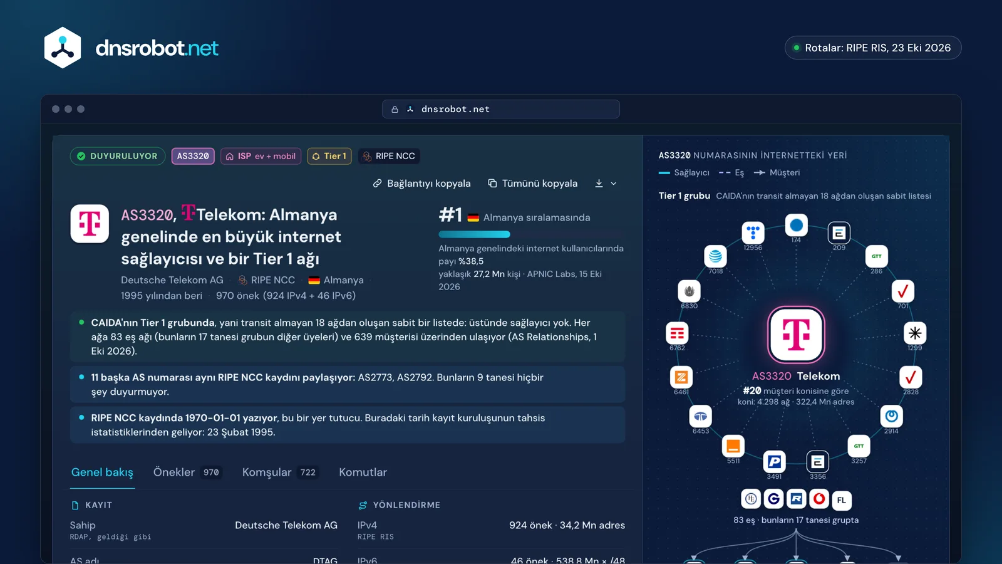
Task: Click the Tier 1 grubu label
Action: [684, 196]
